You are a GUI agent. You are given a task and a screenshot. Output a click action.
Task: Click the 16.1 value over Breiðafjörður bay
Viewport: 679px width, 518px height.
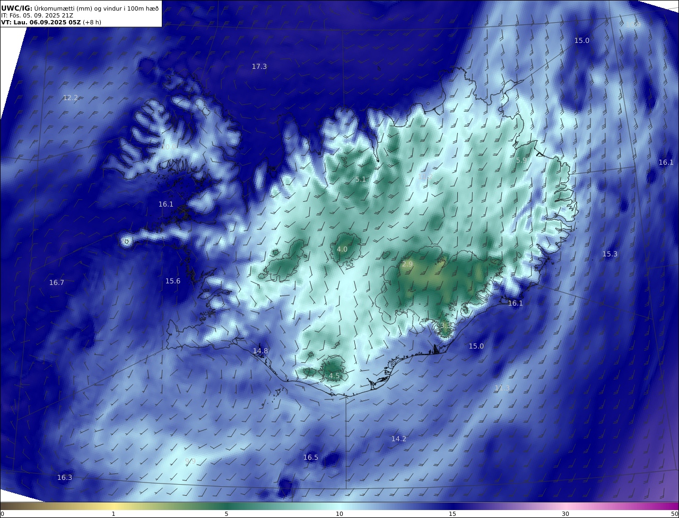[x=166, y=204]
